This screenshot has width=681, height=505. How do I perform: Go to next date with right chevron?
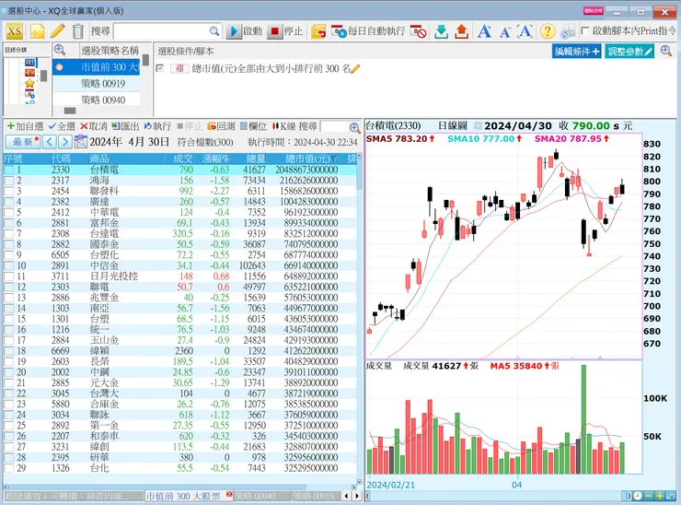pos(64,142)
